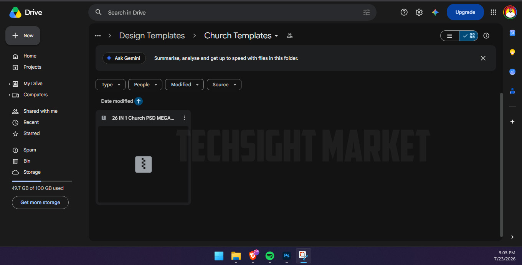Click Date modified sort label
522x265 pixels.
117,101
